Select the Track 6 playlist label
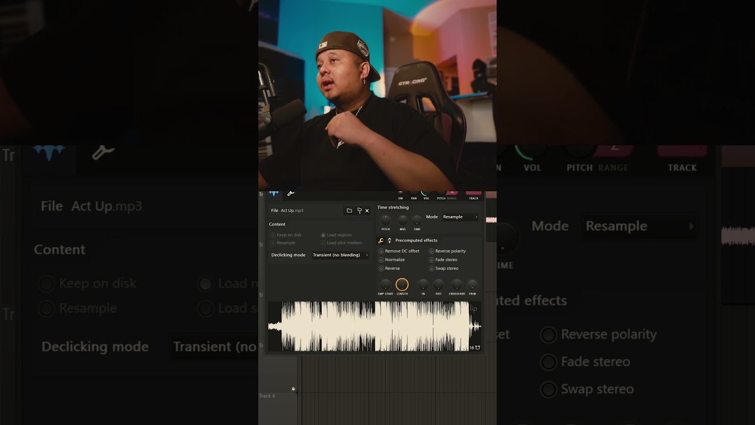755x425 pixels. tap(267, 396)
